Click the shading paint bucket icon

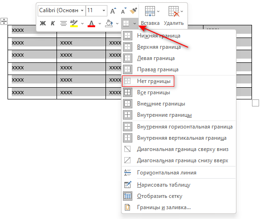(109, 23)
